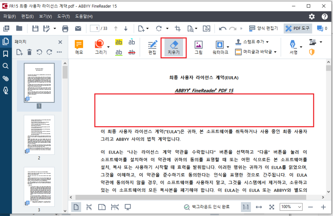Activate the 지우기 eraser tool
This screenshot has width=333, height=216.
[x=174, y=48]
